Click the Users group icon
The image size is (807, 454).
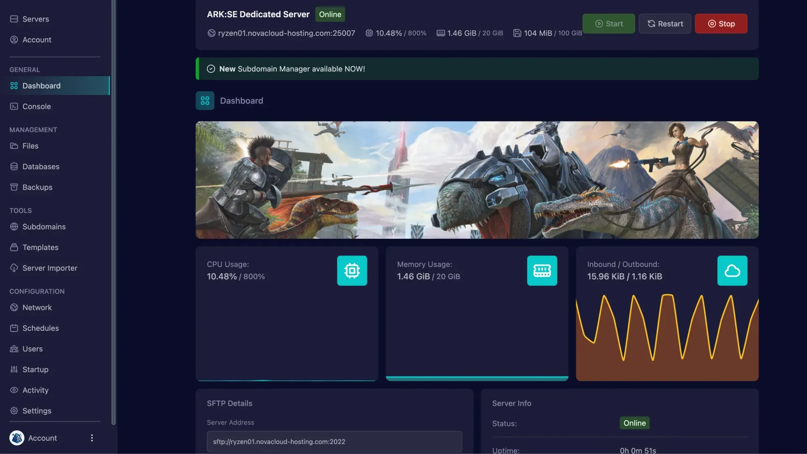pyautogui.click(x=14, y=348)
